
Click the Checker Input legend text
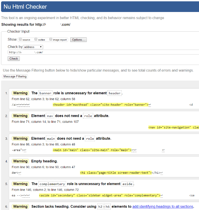18,31
